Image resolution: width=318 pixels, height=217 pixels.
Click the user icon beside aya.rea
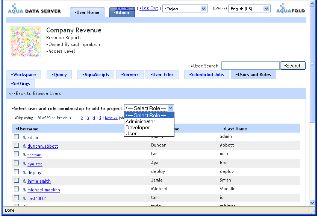[x=24, y=164]
